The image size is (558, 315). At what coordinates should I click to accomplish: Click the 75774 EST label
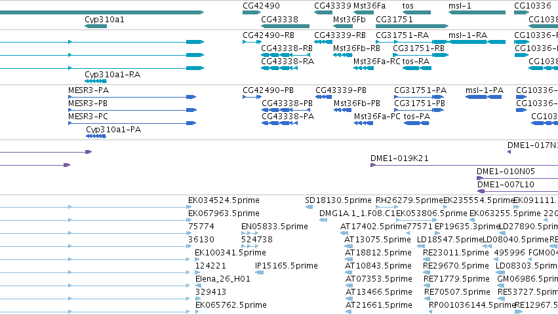click(x=201, y=227)
